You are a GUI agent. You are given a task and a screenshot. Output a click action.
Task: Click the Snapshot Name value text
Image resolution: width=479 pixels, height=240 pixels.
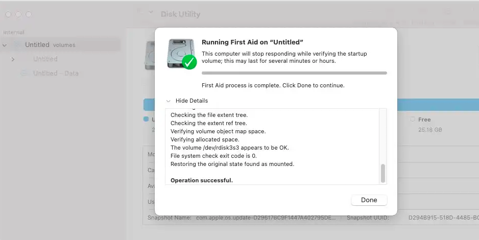coord(266,218)
